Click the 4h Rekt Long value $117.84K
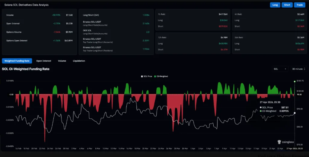The width and height of the screenshot is (309, 157). pyautogui.click(x=300, y=20)
